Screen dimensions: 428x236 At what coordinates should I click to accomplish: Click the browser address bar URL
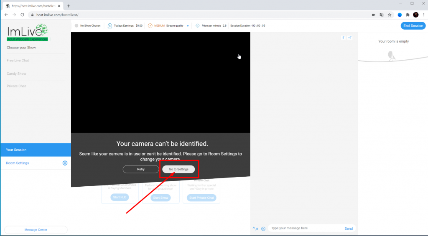[x=57, y=15]
